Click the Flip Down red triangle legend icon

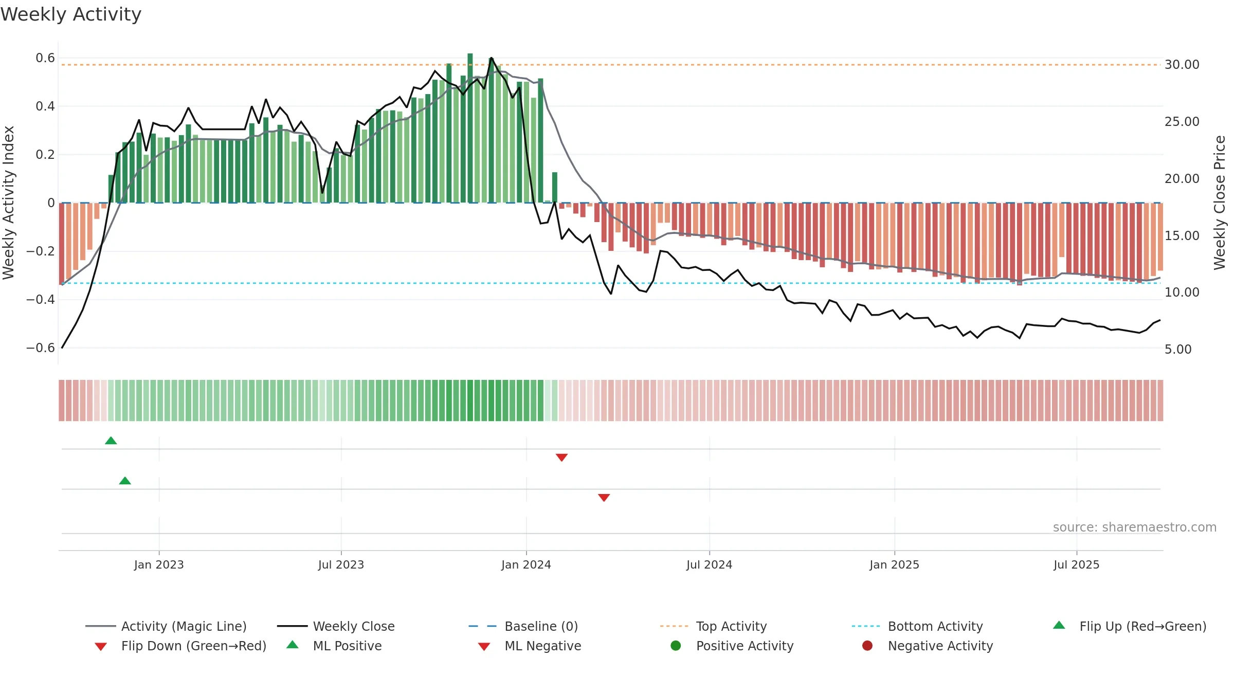click(x=101, y=647)
